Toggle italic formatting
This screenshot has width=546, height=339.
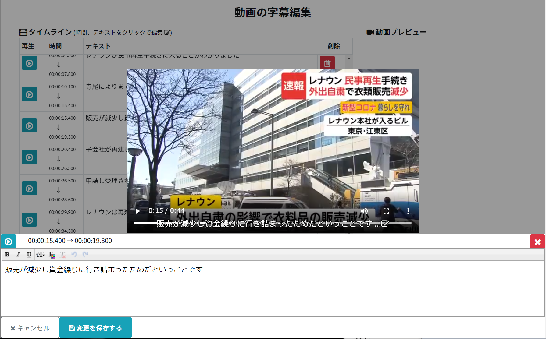[18, 255]
